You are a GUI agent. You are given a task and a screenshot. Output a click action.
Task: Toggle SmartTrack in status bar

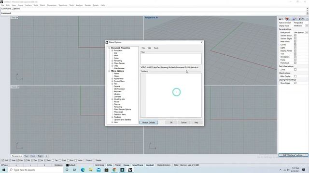pos(138,165)
